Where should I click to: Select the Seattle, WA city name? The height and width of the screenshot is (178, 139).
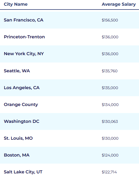point(17,71)
